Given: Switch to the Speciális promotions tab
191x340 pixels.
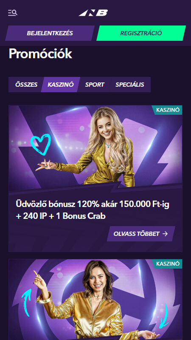Looking at the screenshot, I should (x=130, y=85).
